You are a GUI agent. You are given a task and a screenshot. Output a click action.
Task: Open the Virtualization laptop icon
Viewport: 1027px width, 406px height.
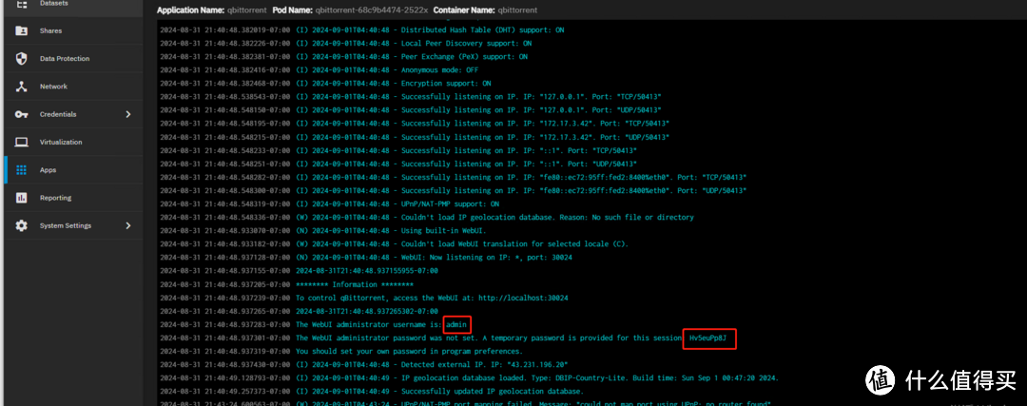tap(22, 142)
